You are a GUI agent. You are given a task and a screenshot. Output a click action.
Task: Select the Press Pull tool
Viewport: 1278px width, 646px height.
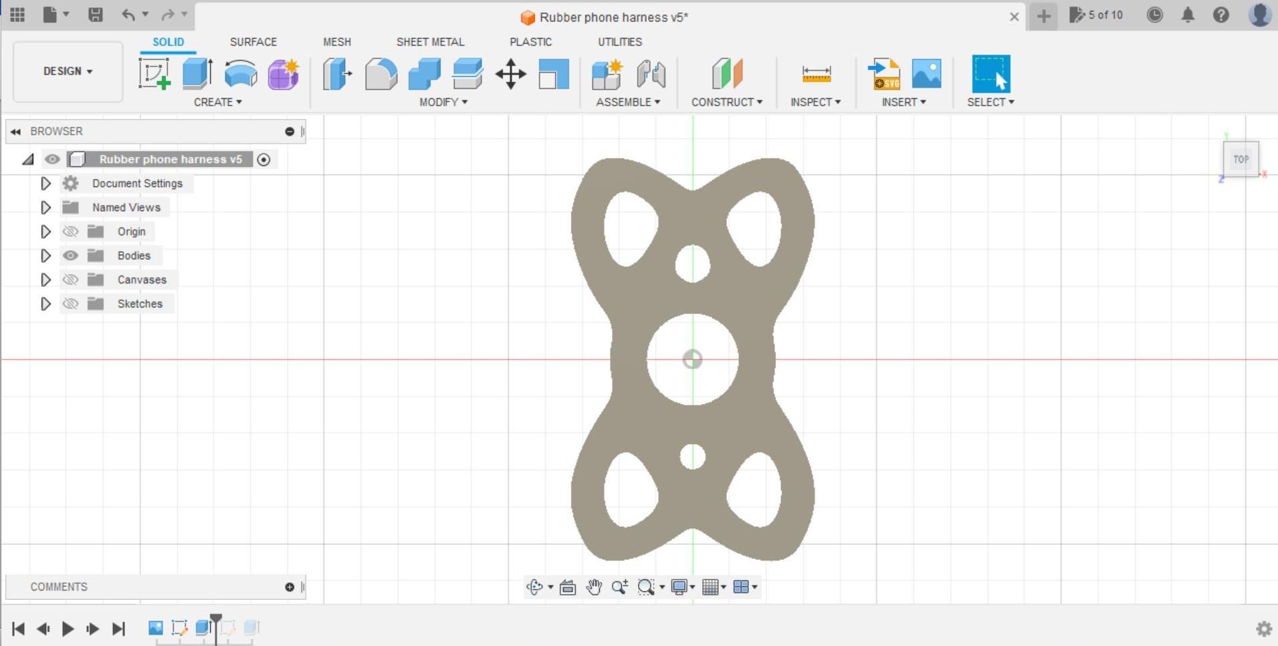coord(338,74)
